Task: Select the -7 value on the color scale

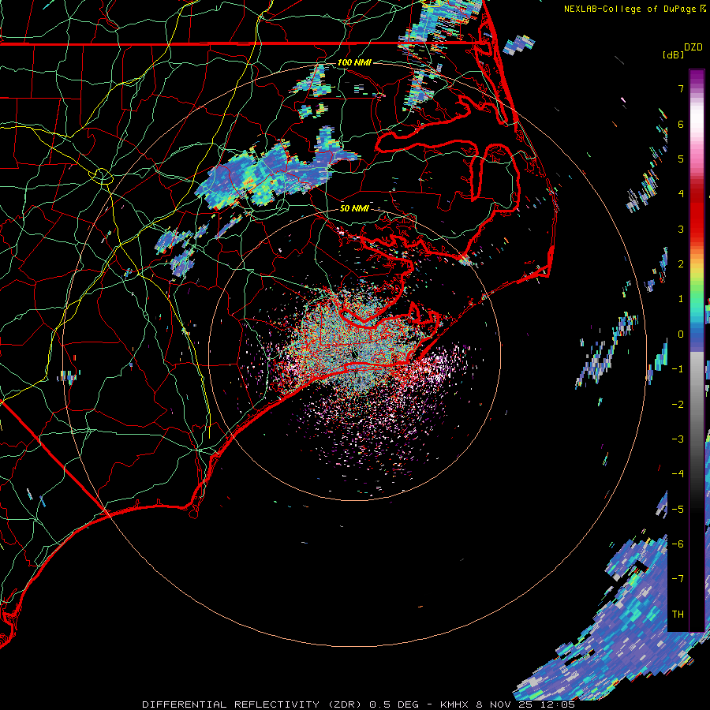Action: [x=678, y=579]
